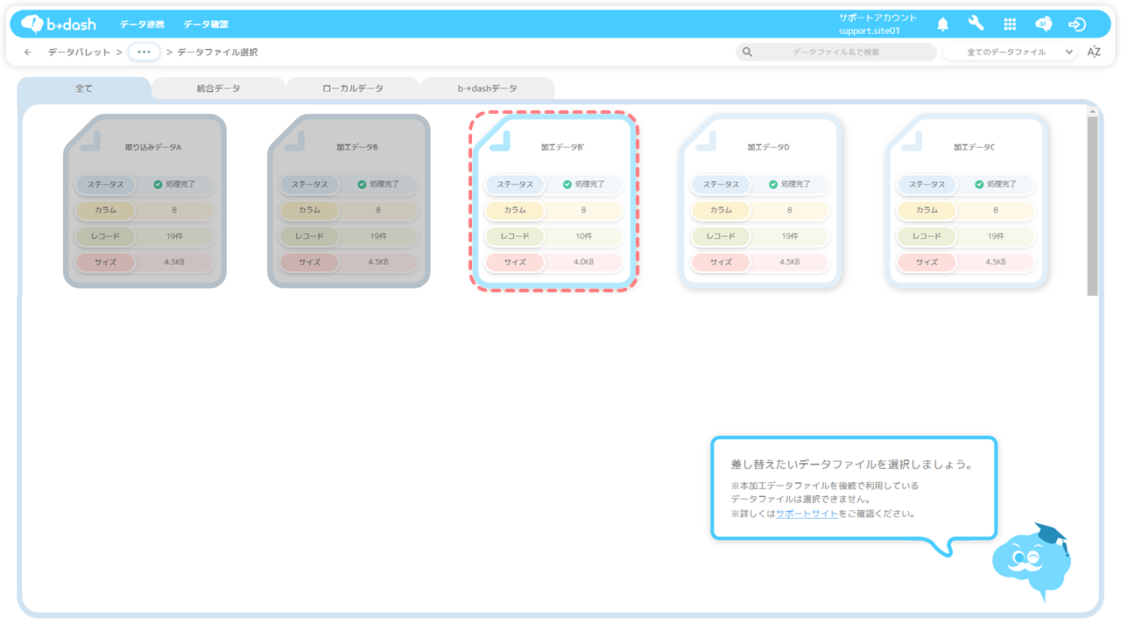Switch to the 統合データ tab

pos(218,88)
